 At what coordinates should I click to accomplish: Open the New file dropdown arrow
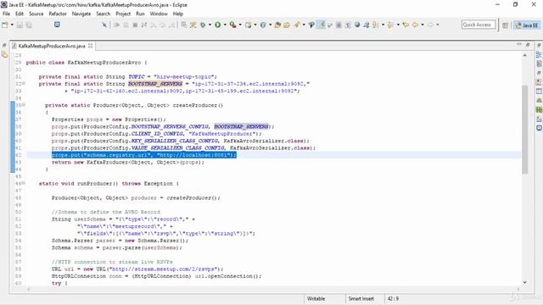pos(12,25)
